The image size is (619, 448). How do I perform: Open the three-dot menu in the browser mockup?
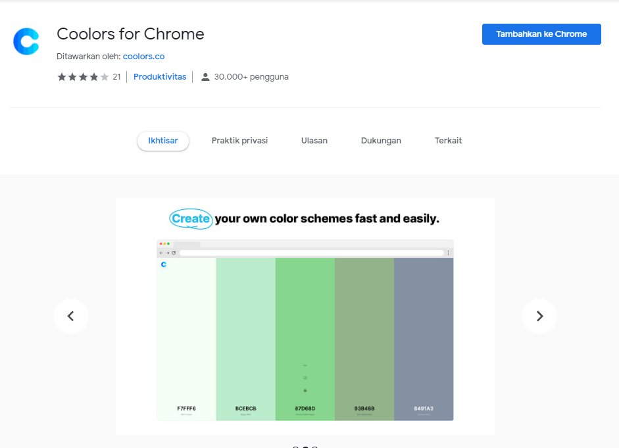(x=449, y=252)
